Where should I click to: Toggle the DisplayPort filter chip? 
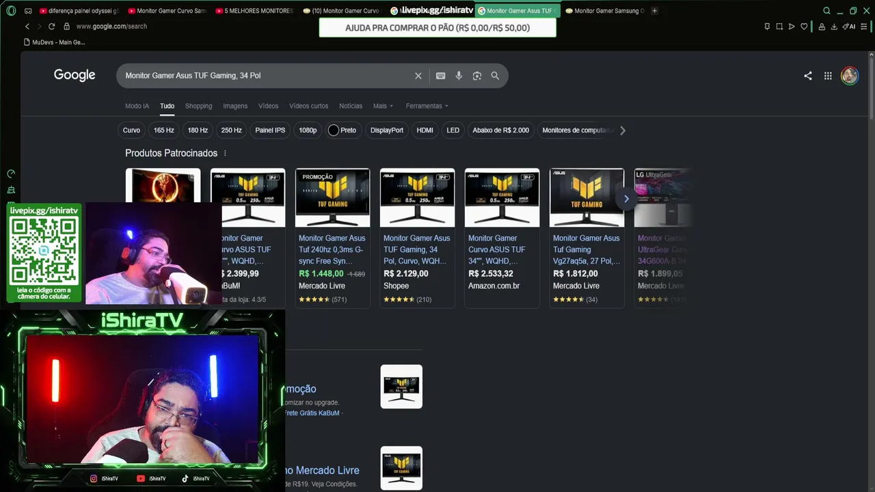coord(387,131)
